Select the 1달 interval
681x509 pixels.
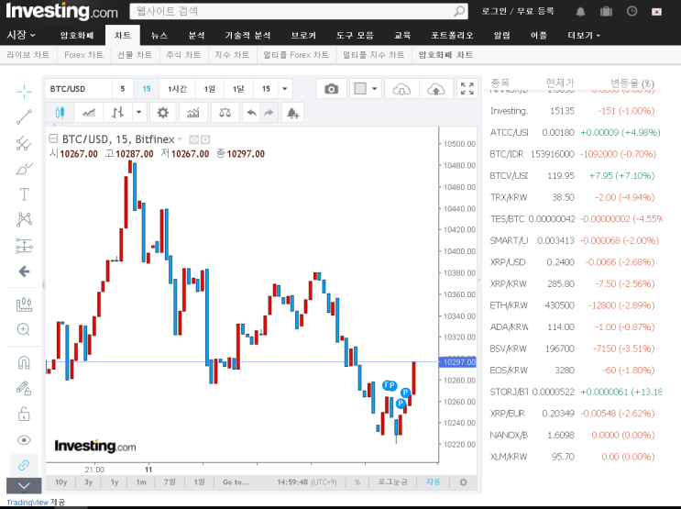tap(238, 89)
